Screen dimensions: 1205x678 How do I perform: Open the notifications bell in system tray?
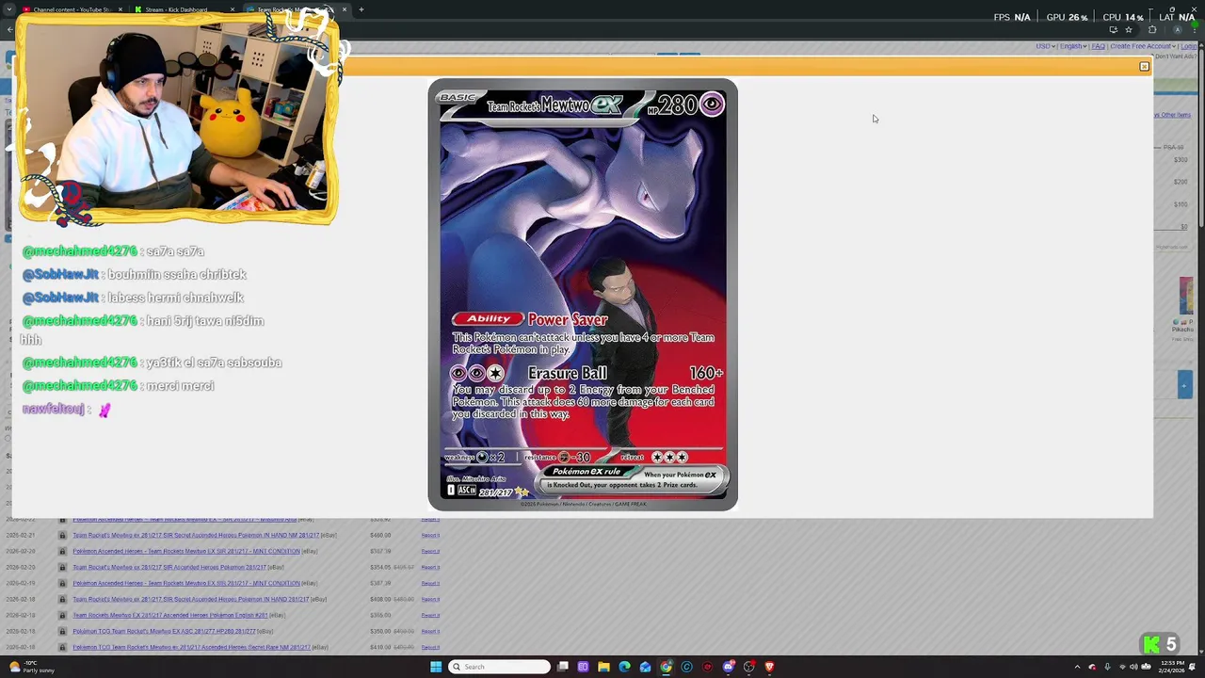tap(1192, 667)
